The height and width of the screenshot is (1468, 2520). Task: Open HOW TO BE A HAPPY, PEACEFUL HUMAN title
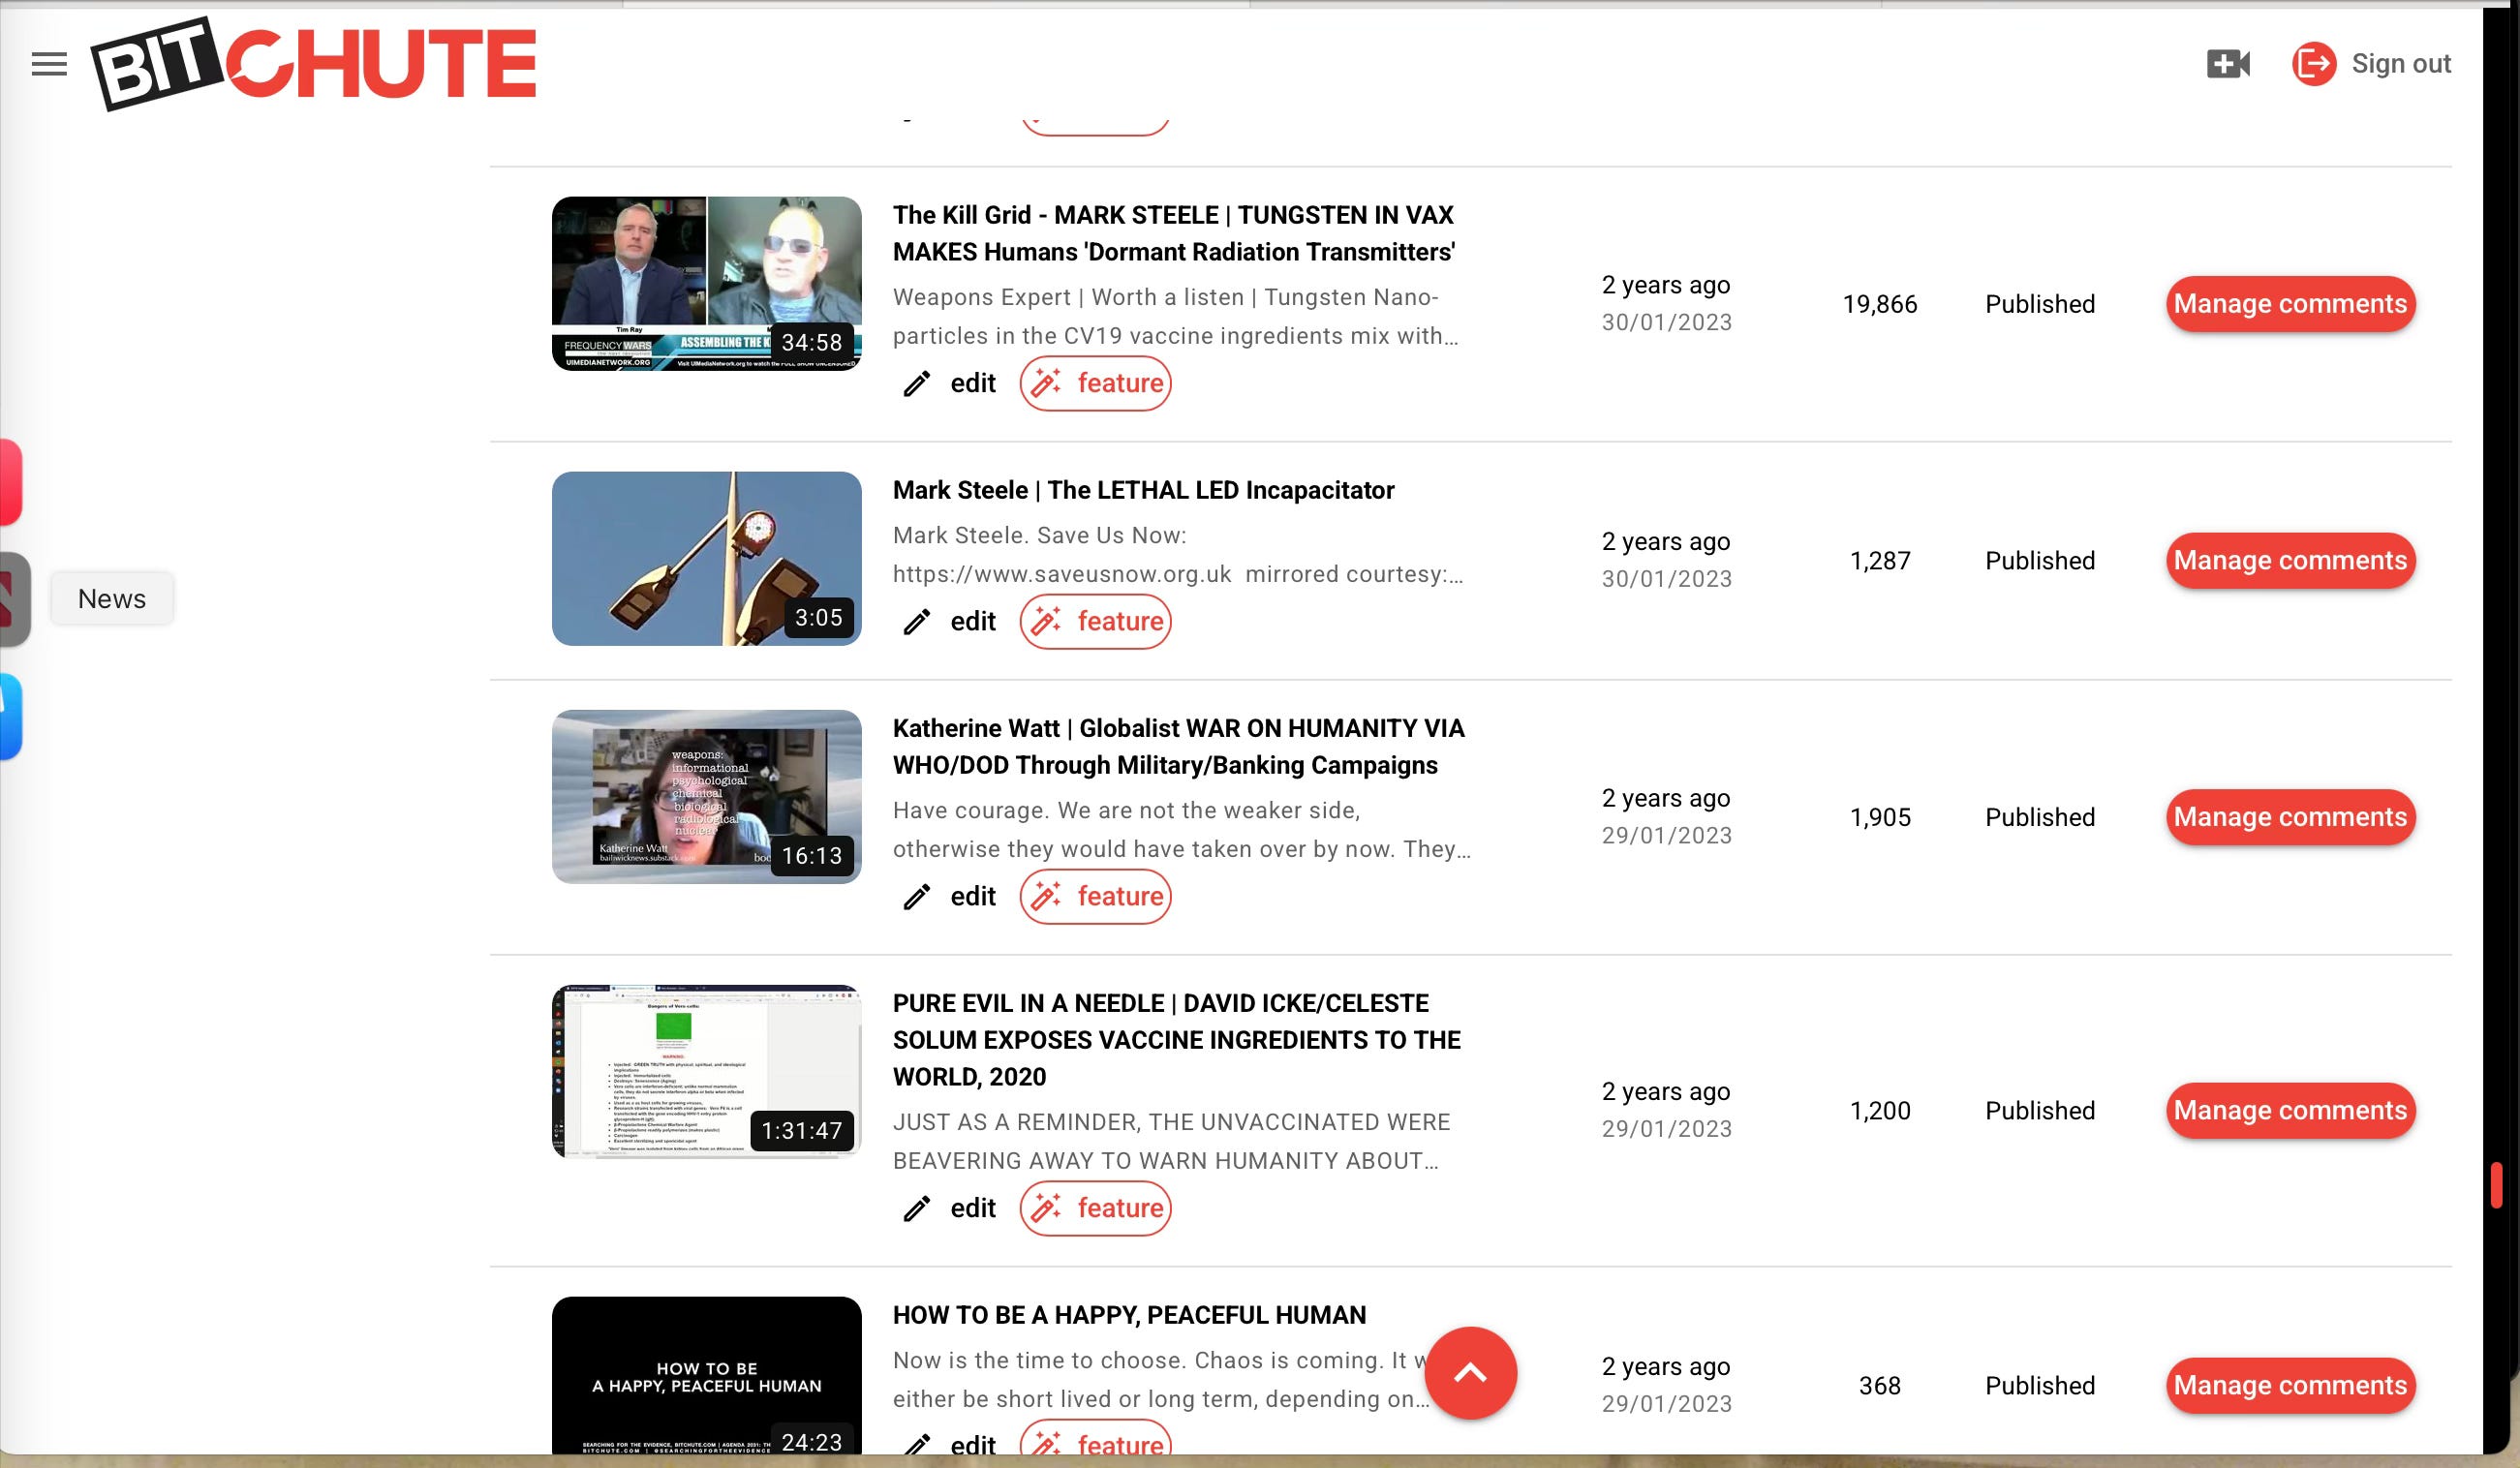coord(1129,1315)
